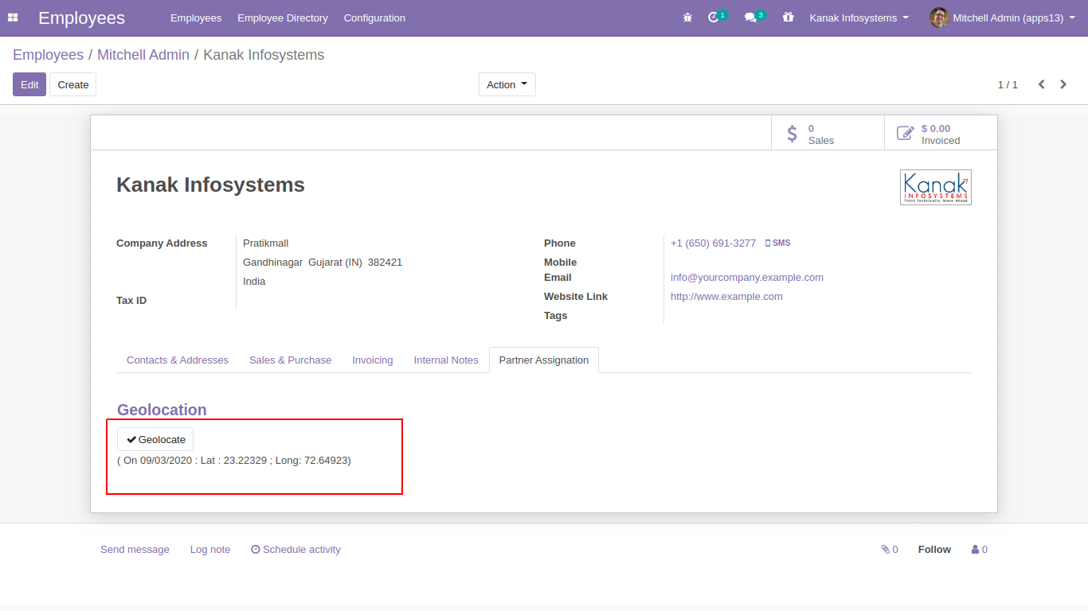Viewport: 1088px width, 611px height.
Task: Click Send message in chatter
Action: (135, 550)
